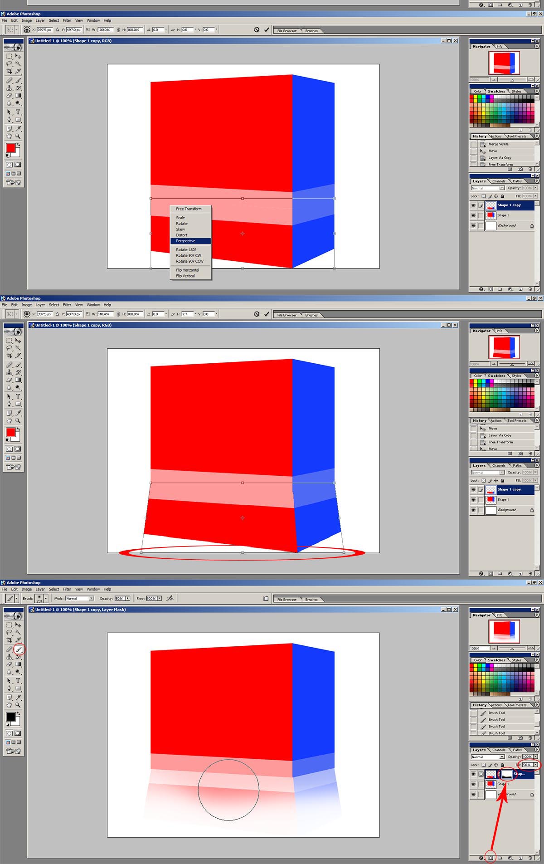Viewport: 544px width, 864px height.
Task: Toggle Quick Mask mode in bottom screenshot toolbox
Action: pyautogui.click(x=18, y=733)
